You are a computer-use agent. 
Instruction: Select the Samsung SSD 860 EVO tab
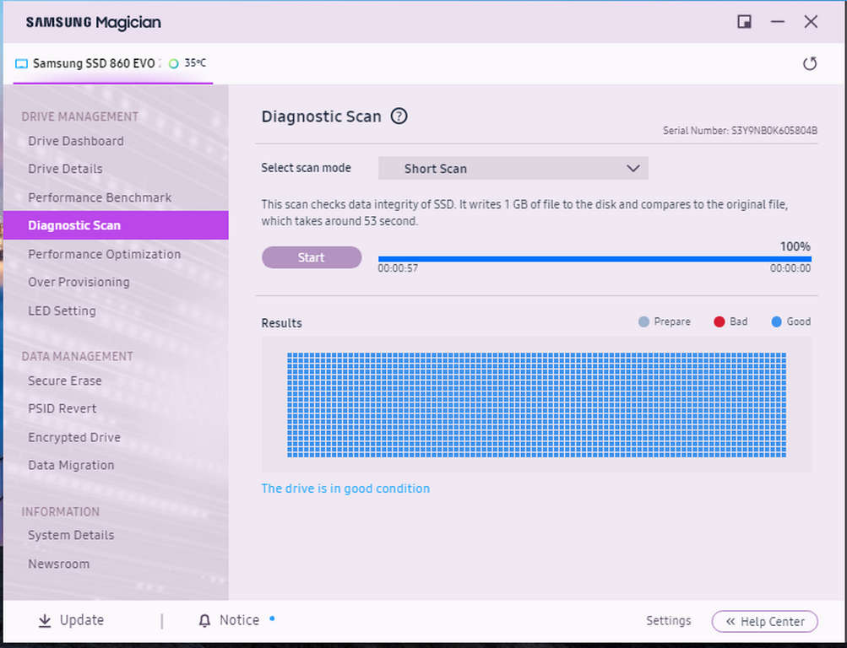pyautogui.click(x=94, y=63)
